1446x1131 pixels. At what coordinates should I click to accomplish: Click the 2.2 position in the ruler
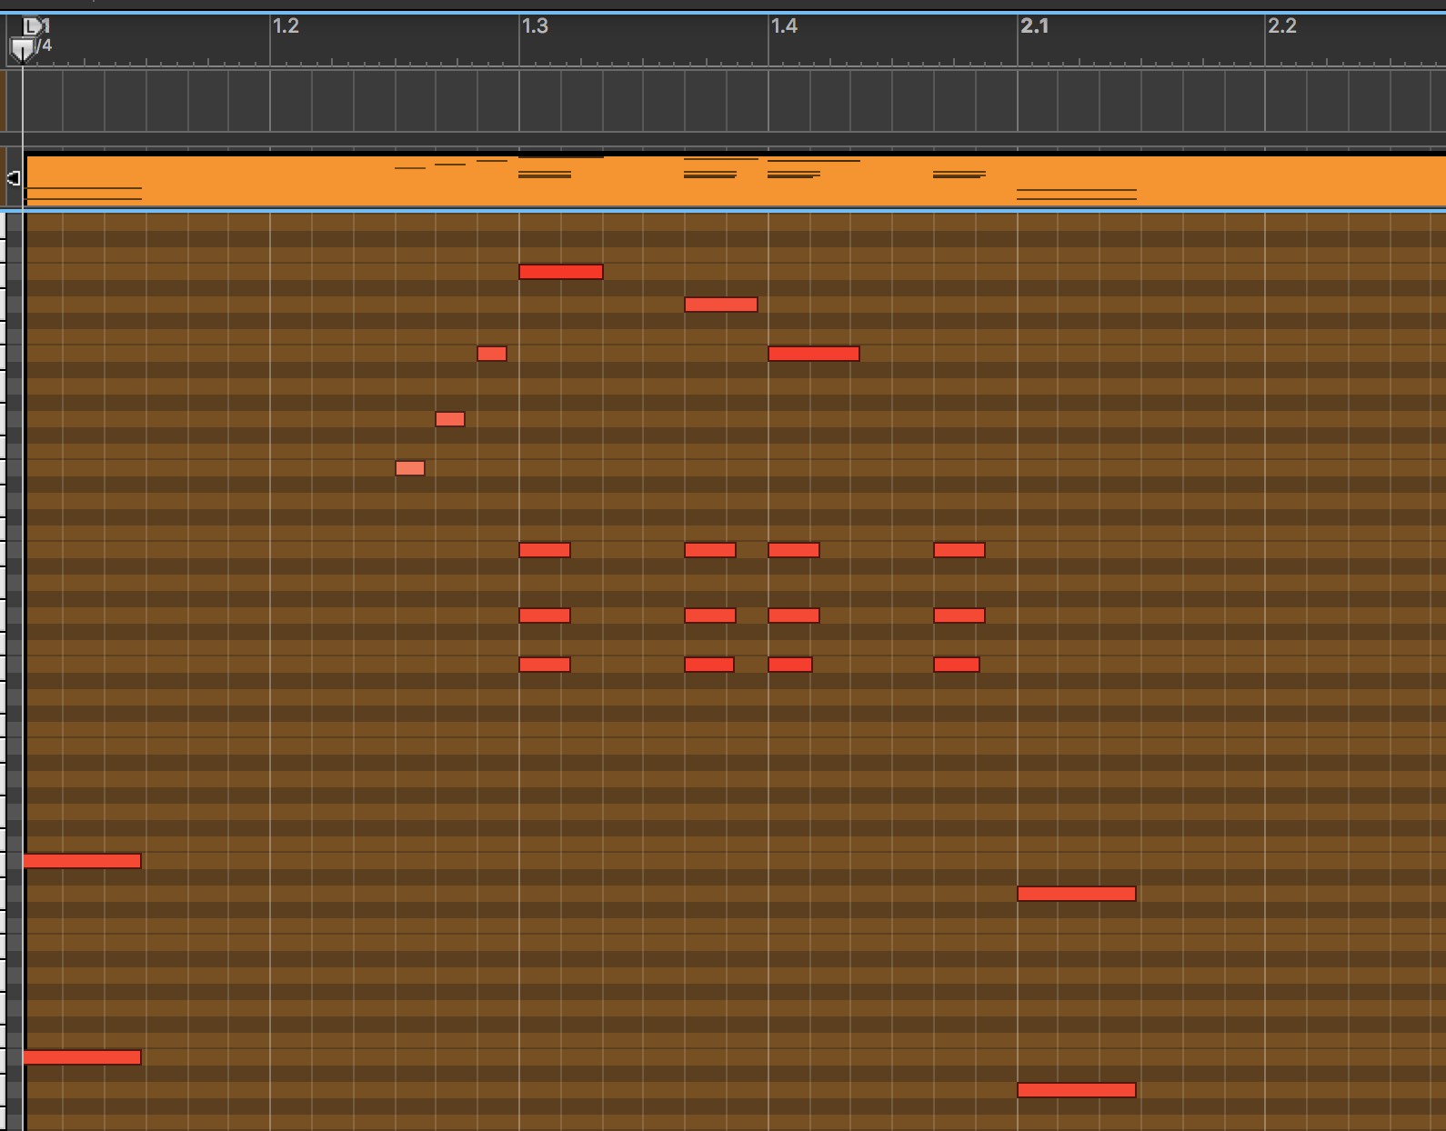tap(1282, 26)
